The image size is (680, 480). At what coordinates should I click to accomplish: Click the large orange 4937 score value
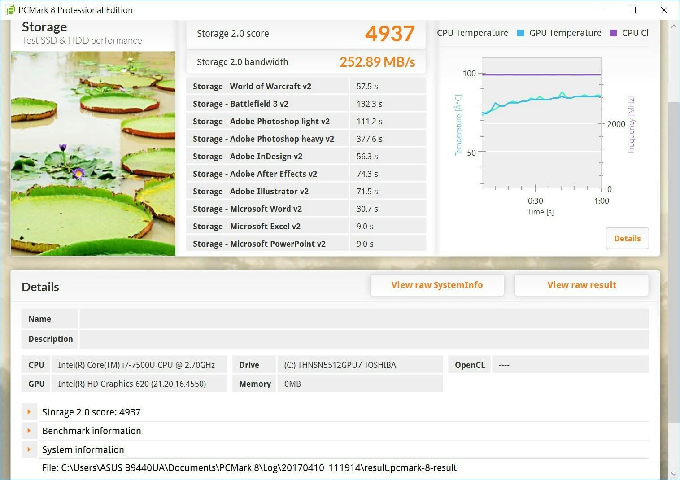click(x=390, y=33)
